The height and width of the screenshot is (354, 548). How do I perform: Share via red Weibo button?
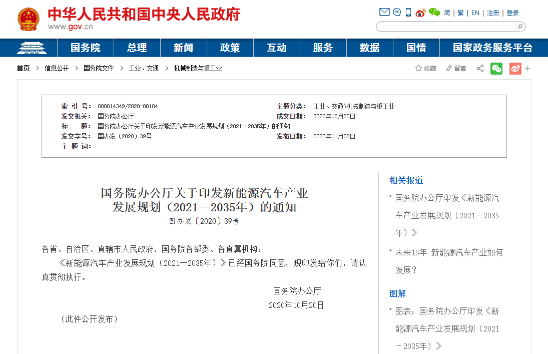coord(515,69)
